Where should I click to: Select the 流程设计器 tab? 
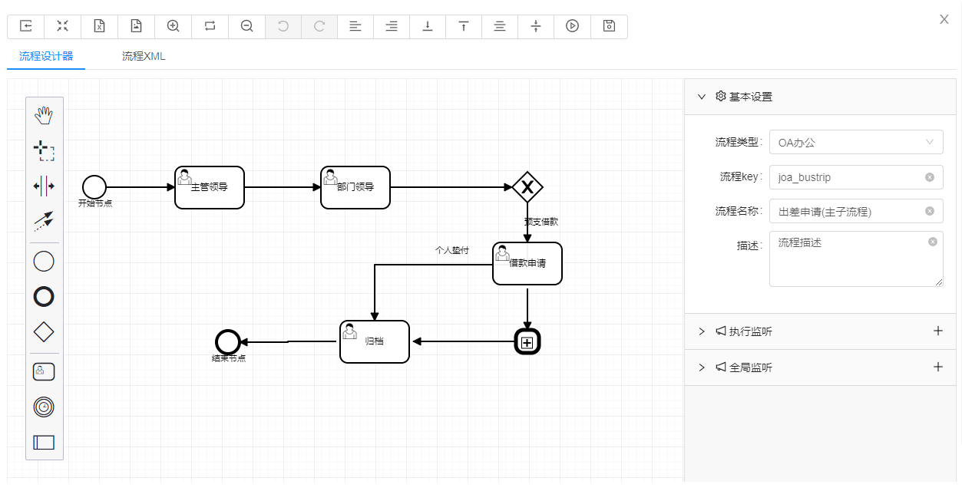pyautogui.click(x=46, y=57)
